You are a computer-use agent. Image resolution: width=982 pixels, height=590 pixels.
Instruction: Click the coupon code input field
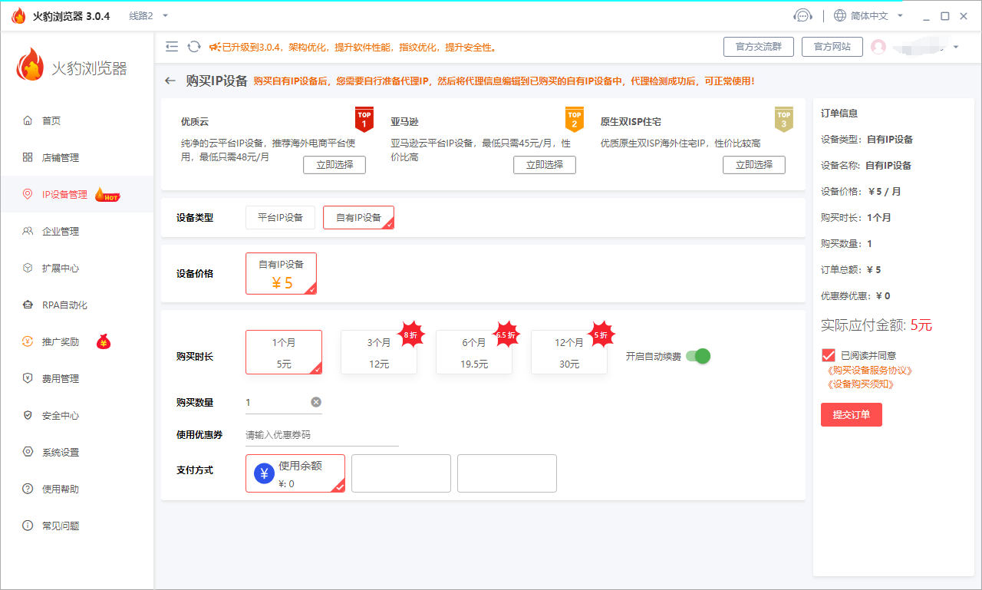321,435
